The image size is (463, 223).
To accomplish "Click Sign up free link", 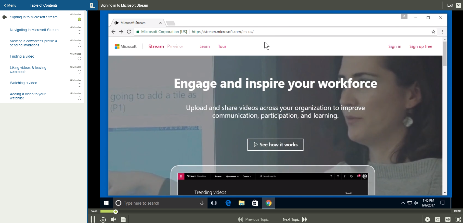I will (x=421, y=46).
